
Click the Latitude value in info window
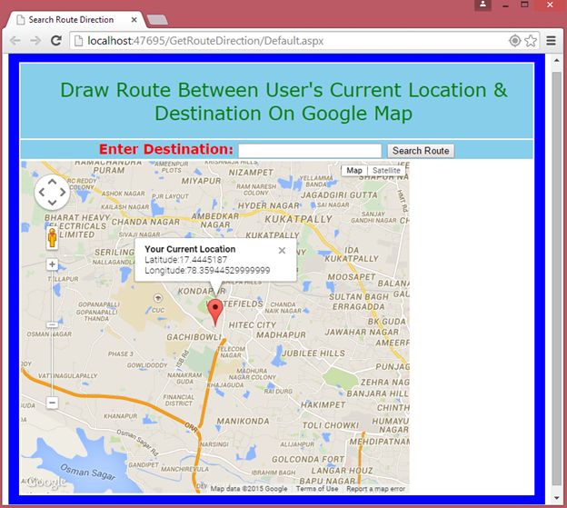tap(204, 260)
